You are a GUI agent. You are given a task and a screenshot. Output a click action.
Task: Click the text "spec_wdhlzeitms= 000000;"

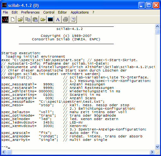[x=27, y=91]
